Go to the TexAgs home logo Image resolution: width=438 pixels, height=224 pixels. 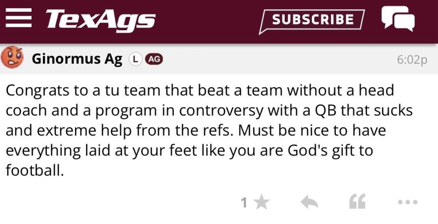point(100,20)
